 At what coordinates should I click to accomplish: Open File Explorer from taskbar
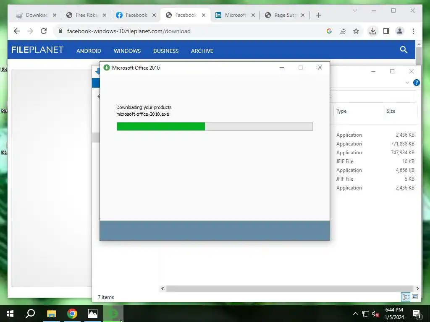pos(51,314)
